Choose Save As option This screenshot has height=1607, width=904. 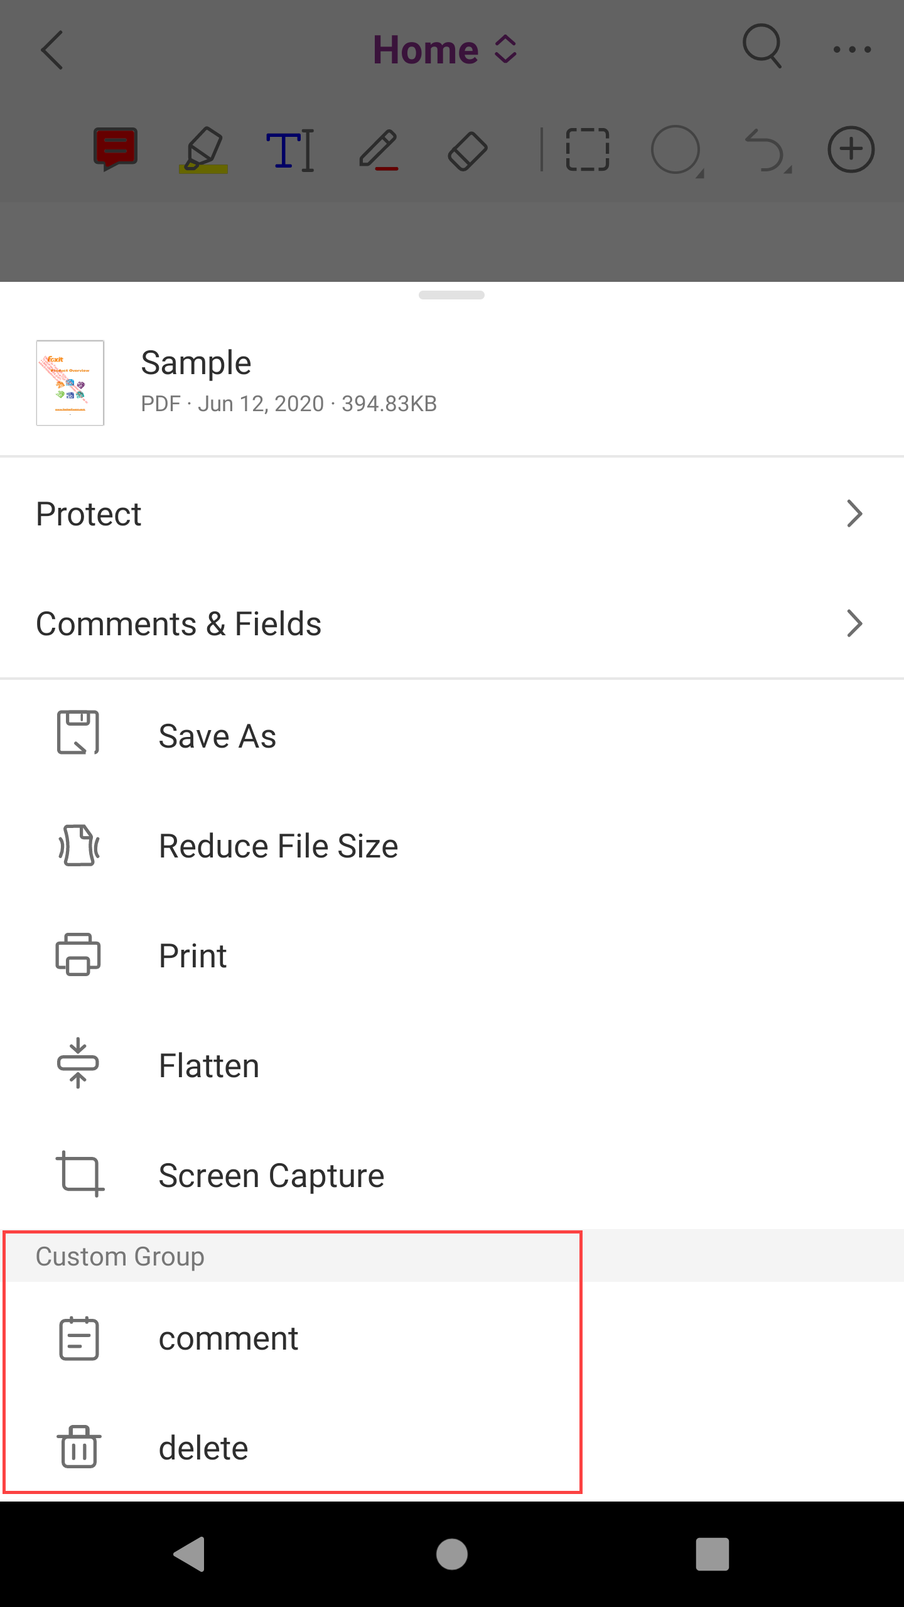tap(217, 736)
